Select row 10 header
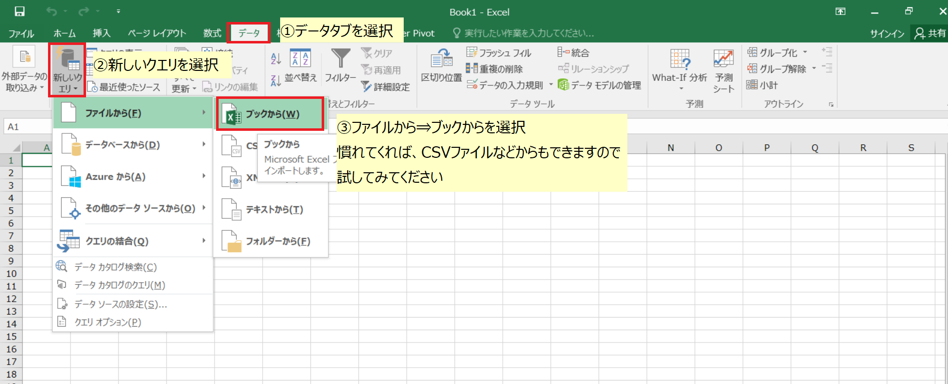The image size is (948, 384). [11, 274]
